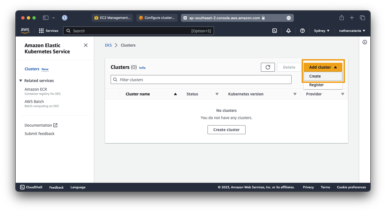The width and height of the screenshot is (386, 212).
Task: Refresh the clusters list
Action: [x=268, y=67]
